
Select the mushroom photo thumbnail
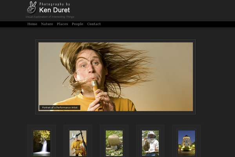click(114, 143)
